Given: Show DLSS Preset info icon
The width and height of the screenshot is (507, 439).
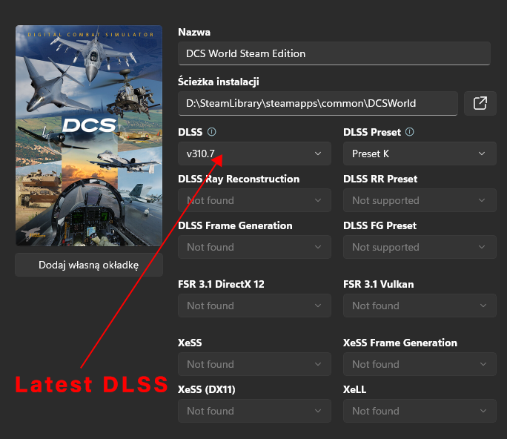Looking at the screenshot, I should tap(410, 132).
